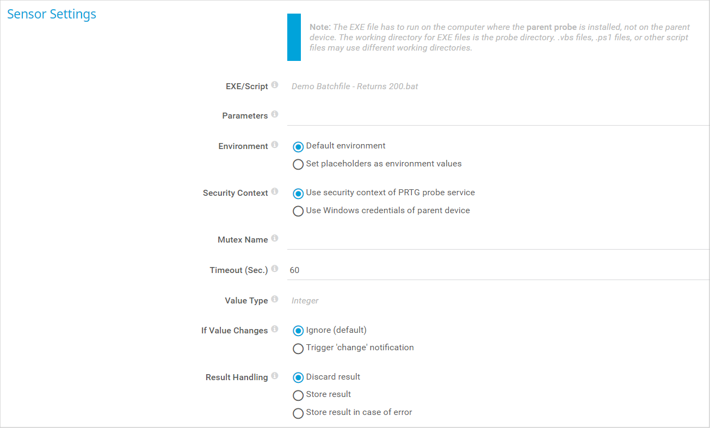The height and width of the screenshot is (428, 710).
Task: Open help info icon beside Parameters
Action: click(x=275, y=114)
